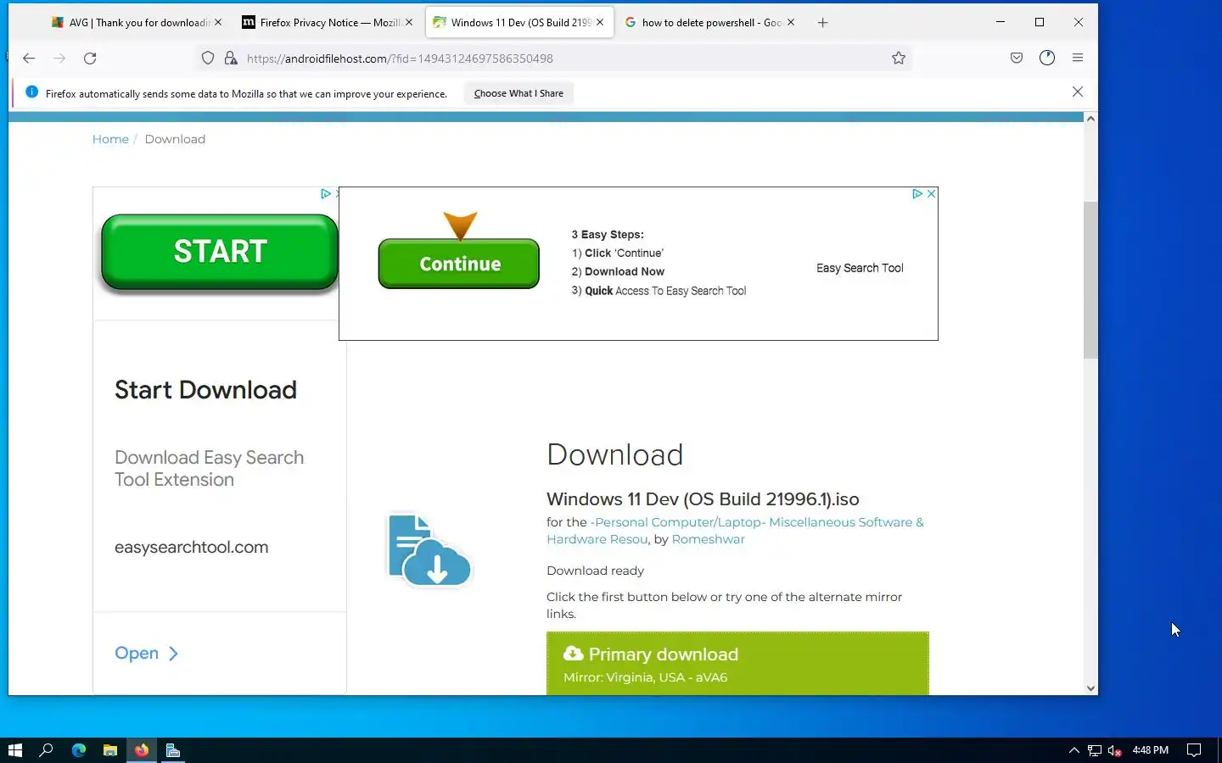Click AdChoices icon on Continue ad
This screenshot has width=1222, height=763.
click(x=917, y=194)
